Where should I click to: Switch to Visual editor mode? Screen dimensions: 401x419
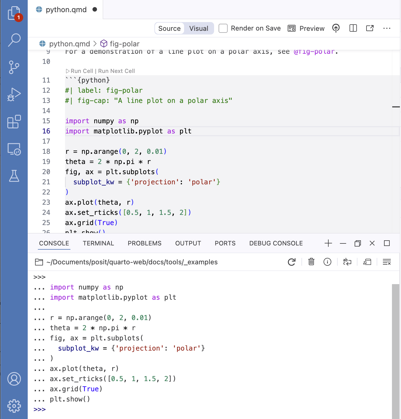[199, 28]
